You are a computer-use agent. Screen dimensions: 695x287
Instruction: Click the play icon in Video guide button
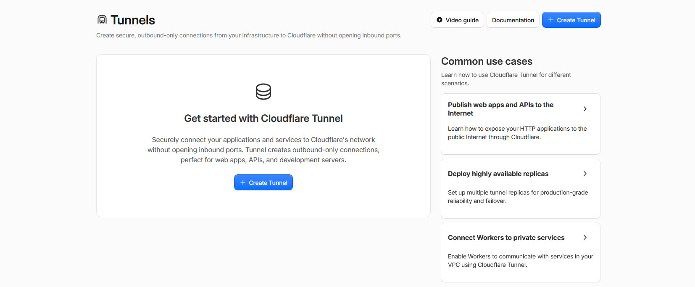(x=440, y=20)
